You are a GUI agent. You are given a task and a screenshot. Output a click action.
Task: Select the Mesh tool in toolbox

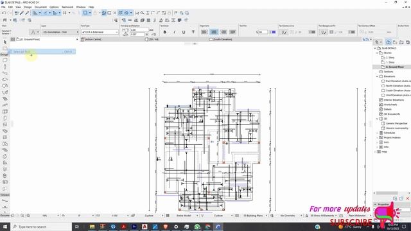point(4,150)
